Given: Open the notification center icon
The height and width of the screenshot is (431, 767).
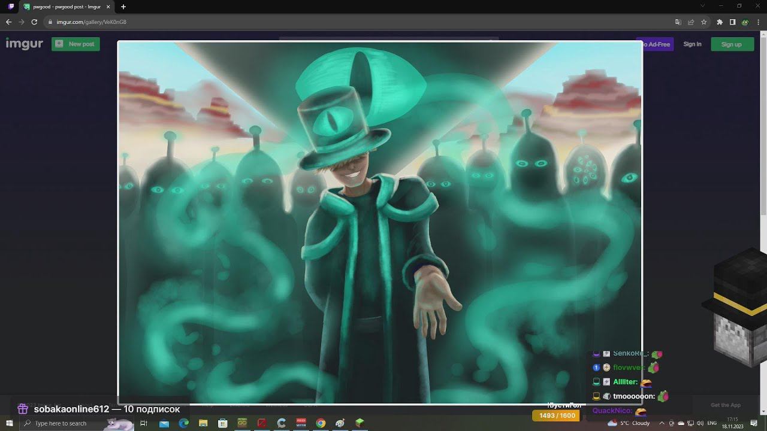Looking at the screenshot, I should click(x=754, y=423).
